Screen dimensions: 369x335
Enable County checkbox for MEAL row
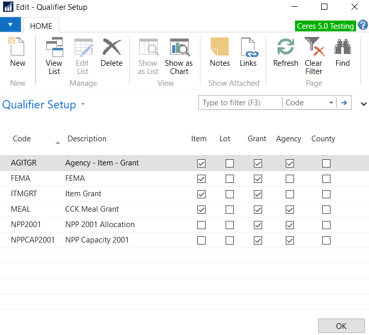(x=326, y=210)
